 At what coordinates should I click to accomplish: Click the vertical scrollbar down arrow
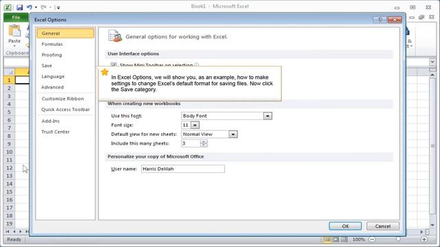coord(432,225)
